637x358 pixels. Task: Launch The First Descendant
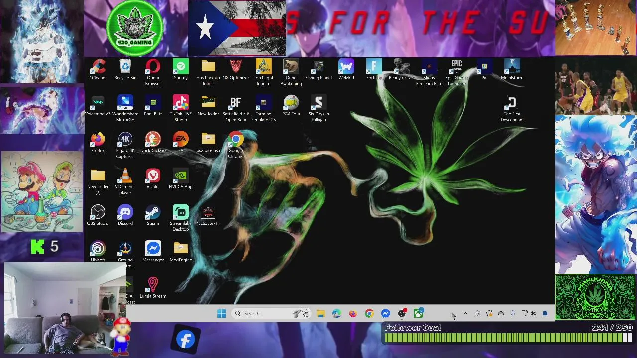coord(512,109)
